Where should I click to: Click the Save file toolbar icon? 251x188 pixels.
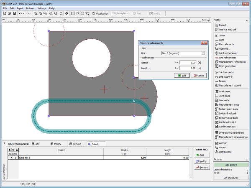click(14, 13)
